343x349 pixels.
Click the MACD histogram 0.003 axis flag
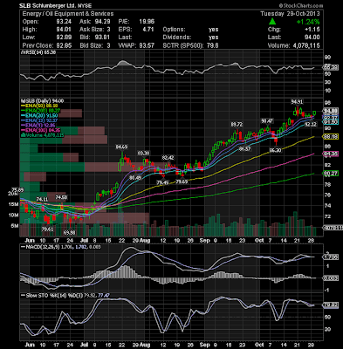pos(331,278)
